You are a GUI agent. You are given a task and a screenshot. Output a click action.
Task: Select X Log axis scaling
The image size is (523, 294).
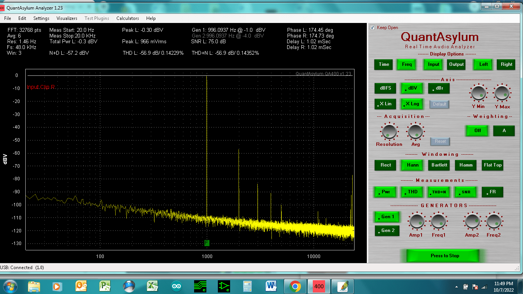(412, 104)
